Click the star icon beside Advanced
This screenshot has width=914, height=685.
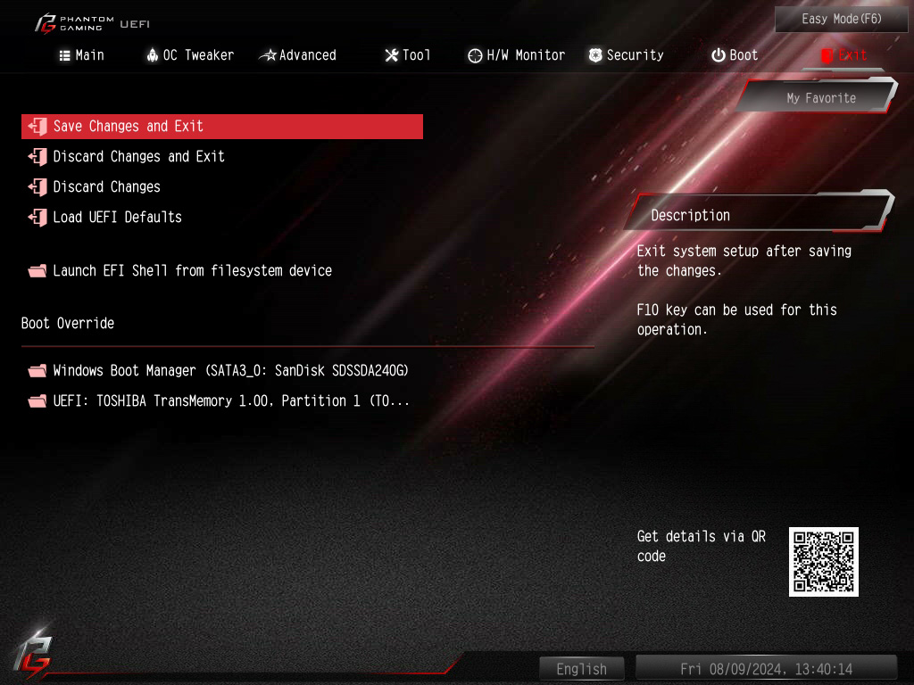pyautogui.click(x=268, y=55)
